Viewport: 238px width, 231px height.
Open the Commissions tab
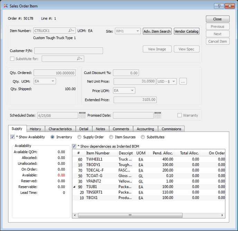click(171, 129)
